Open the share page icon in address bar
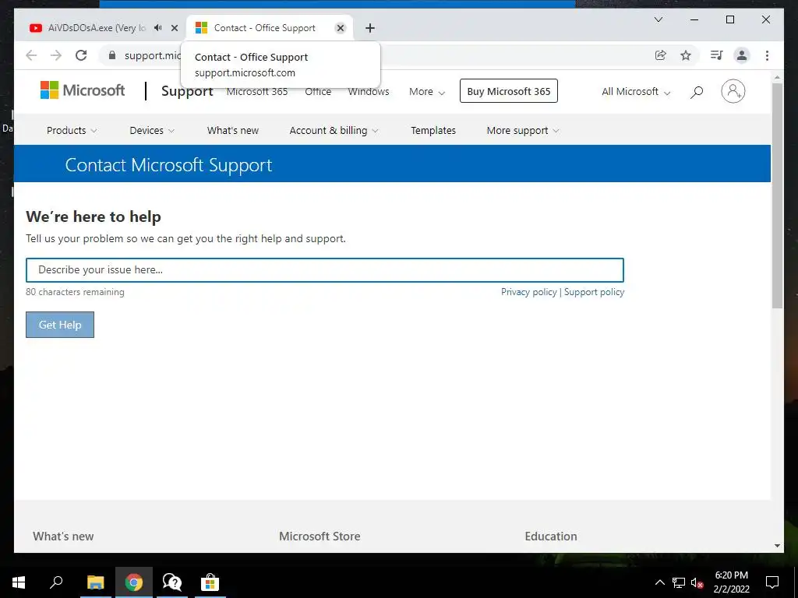Viewport: 798px width, 598px height. click(x=661, y=55)
